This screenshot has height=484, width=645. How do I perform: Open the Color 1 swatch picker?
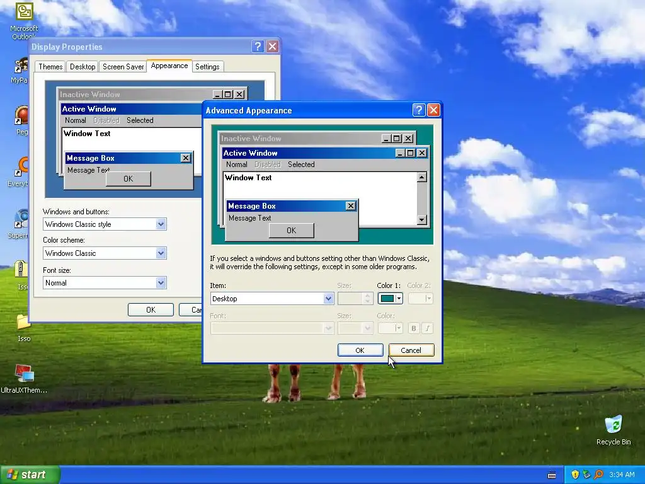[391, 298]
